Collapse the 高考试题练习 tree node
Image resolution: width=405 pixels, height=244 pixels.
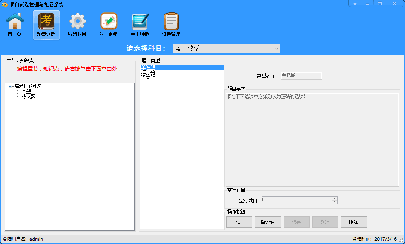tap(10, 86)
